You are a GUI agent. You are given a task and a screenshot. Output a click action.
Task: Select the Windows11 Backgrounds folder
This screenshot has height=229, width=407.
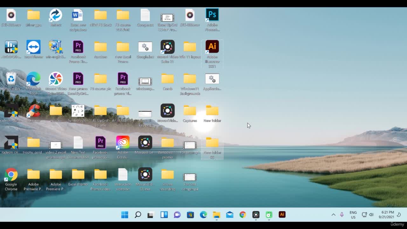tap(190, 83)
